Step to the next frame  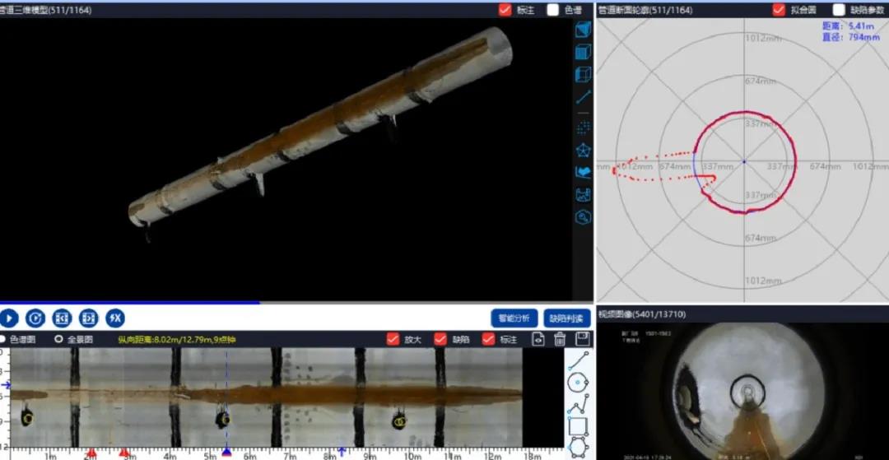89,318
